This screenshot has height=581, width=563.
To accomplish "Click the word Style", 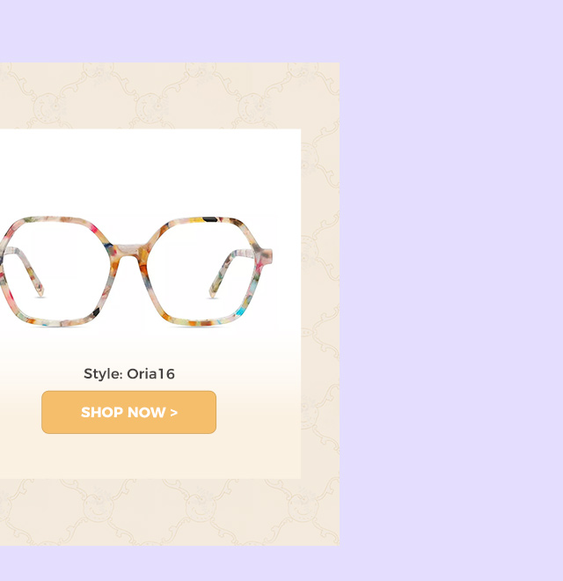I will coord(103,374).
